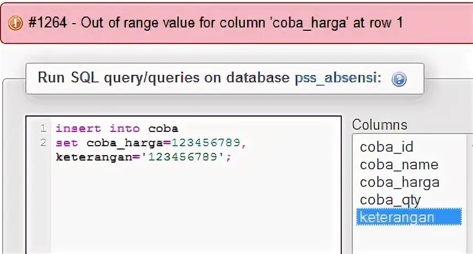
Task: Select coba_id in the Columns list
Action: (386, 147)
